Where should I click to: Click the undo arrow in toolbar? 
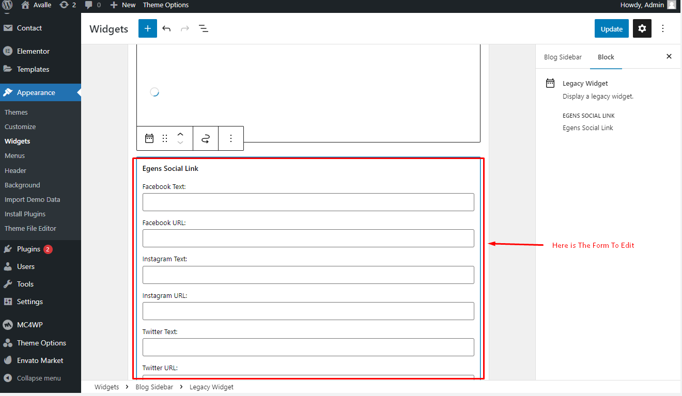[x=166, y=28]
